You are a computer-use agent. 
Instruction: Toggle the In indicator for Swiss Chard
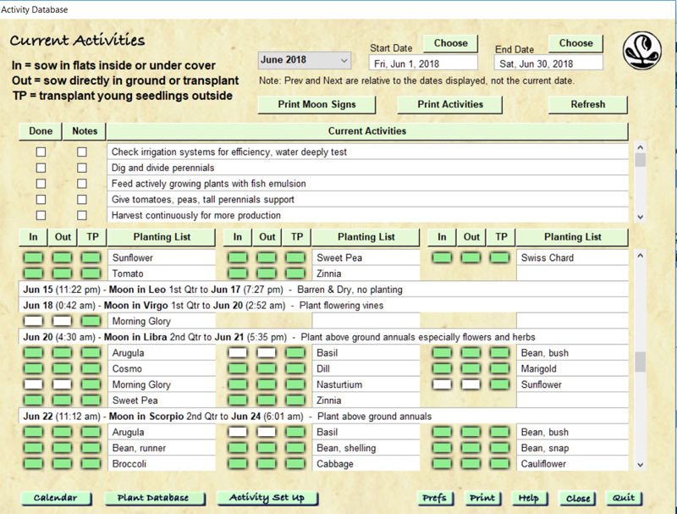tap(442, 258)
